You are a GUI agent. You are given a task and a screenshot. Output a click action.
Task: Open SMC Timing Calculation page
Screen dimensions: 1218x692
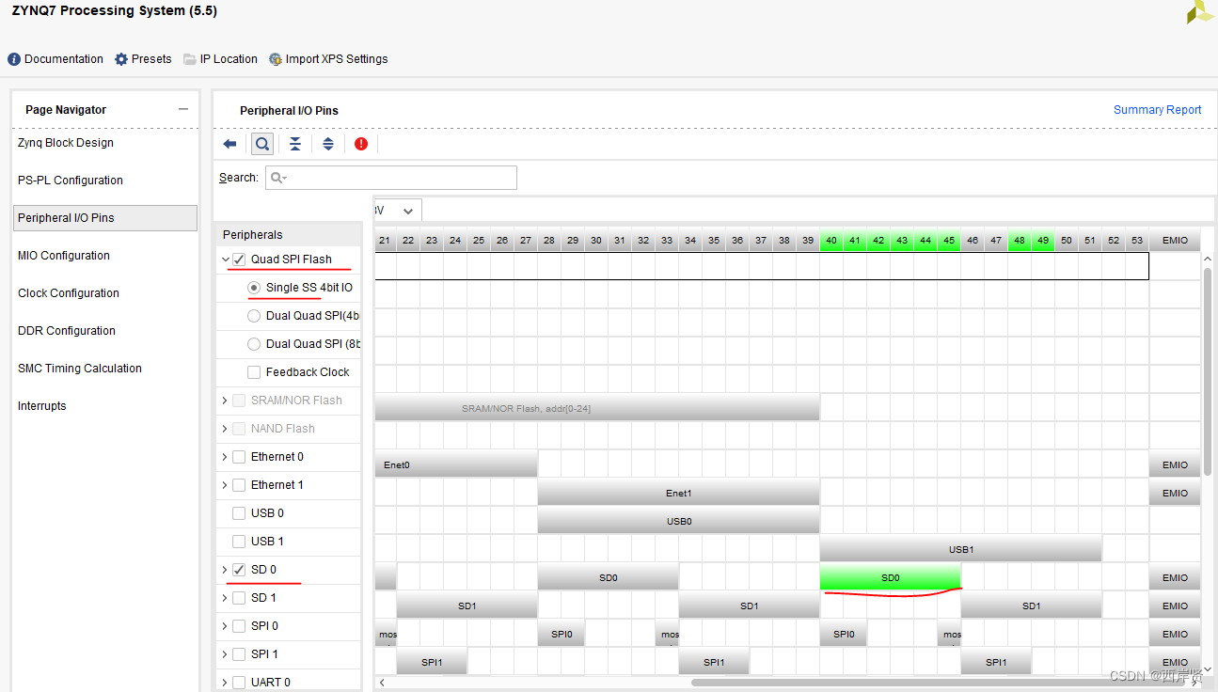[x=80, y=369]
